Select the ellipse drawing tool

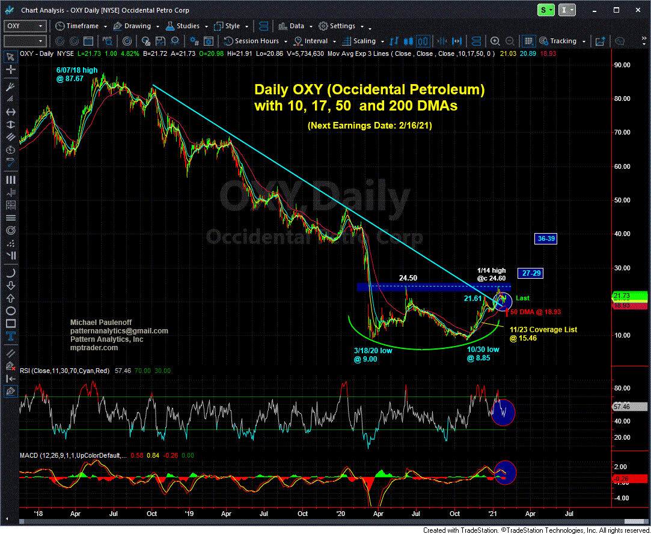click(11, 311)
